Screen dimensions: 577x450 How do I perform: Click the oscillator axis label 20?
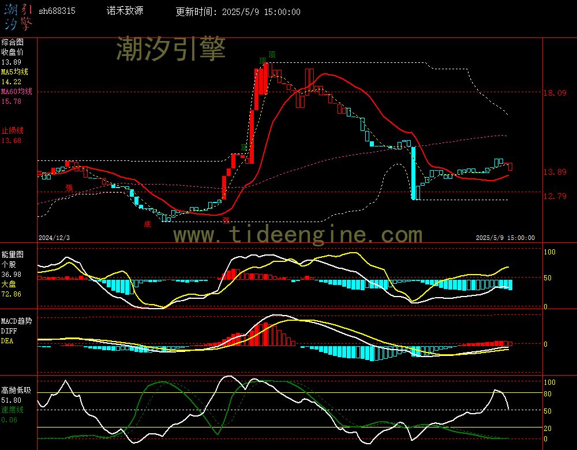[x=548, y=429]
